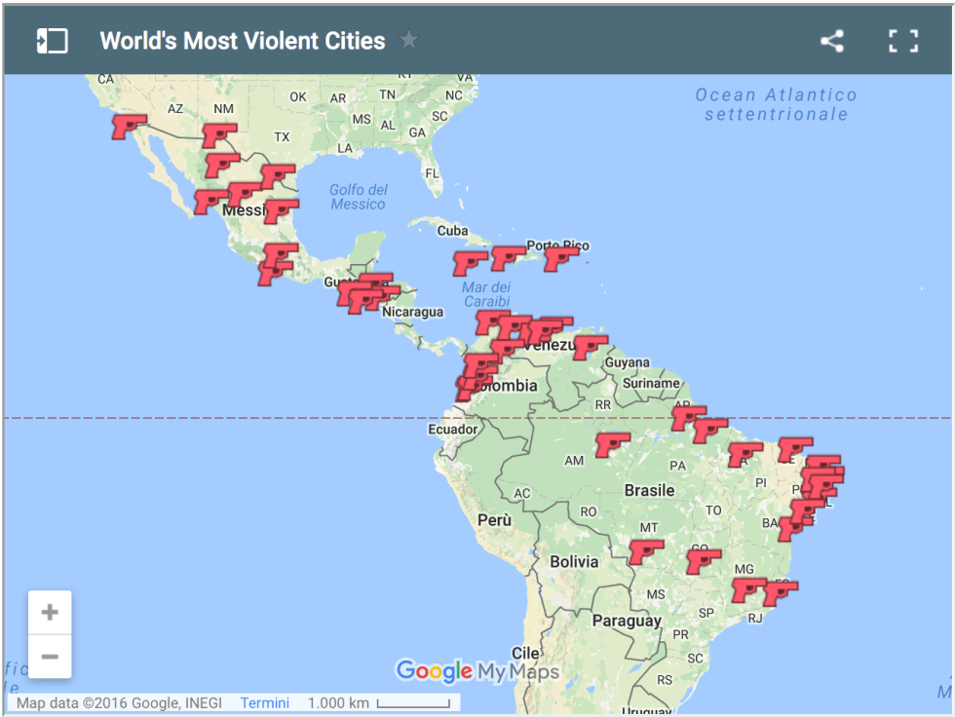Click the Map data ©2016 attribution text
This screenshot has width=955, height=717.
(x=119, y=702)
